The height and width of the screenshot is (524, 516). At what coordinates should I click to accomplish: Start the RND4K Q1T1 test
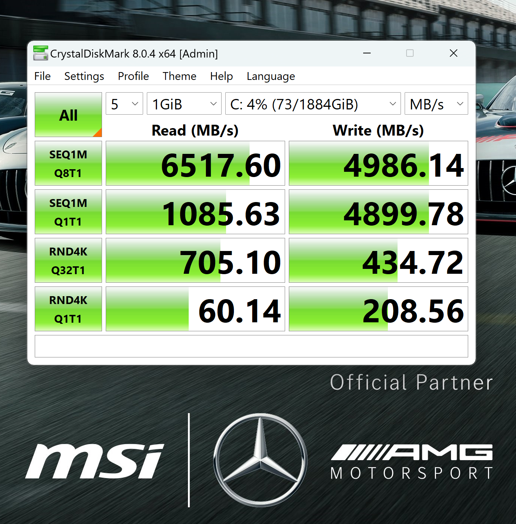68,309
